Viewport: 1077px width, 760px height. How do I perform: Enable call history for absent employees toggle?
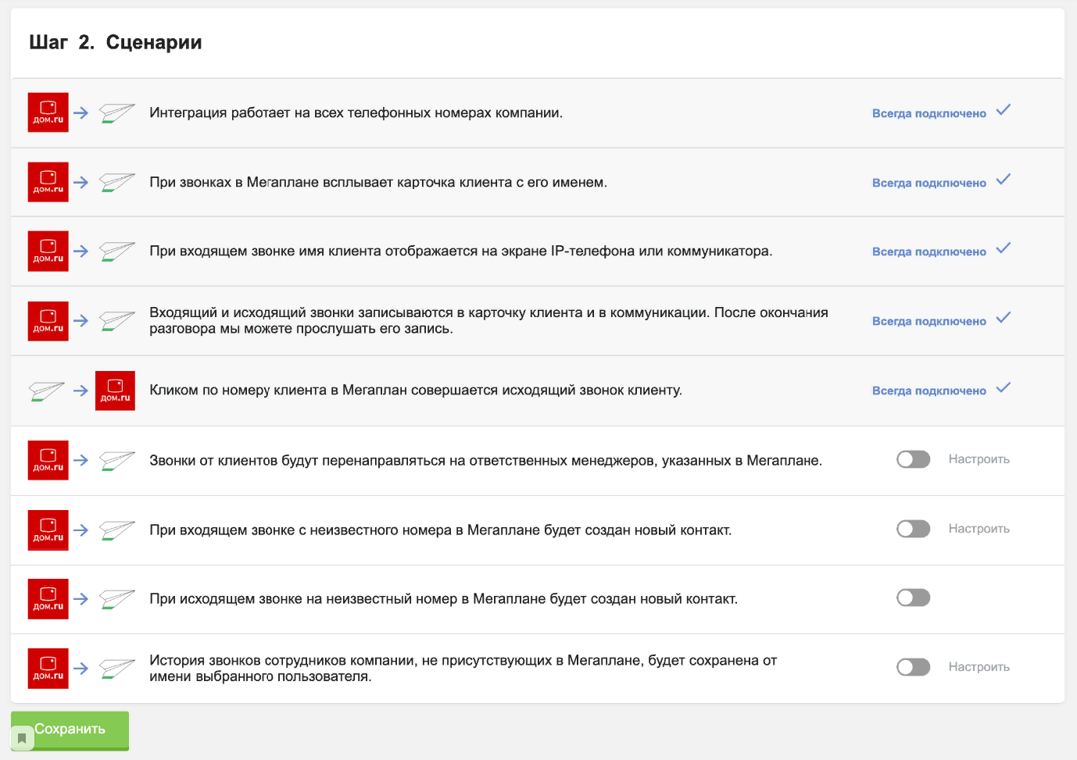tap(913, 667)
